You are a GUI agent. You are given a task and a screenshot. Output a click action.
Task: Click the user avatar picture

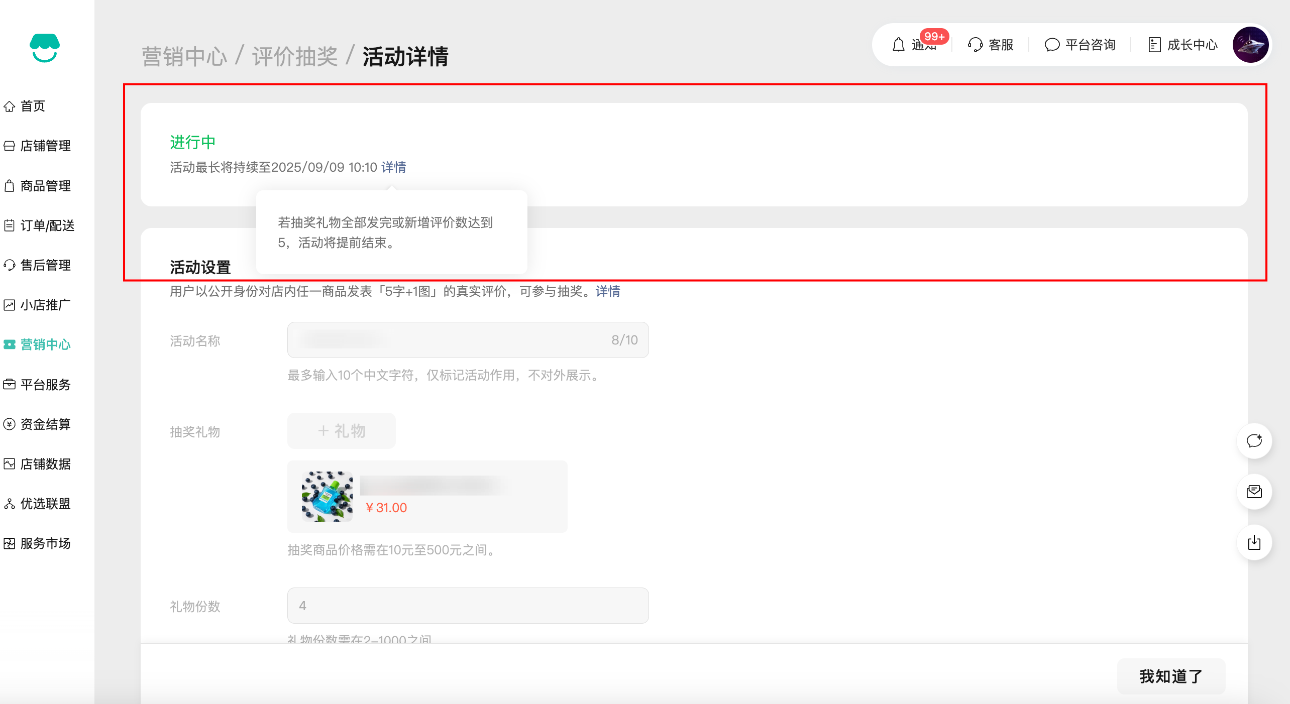pos(1250,45)
